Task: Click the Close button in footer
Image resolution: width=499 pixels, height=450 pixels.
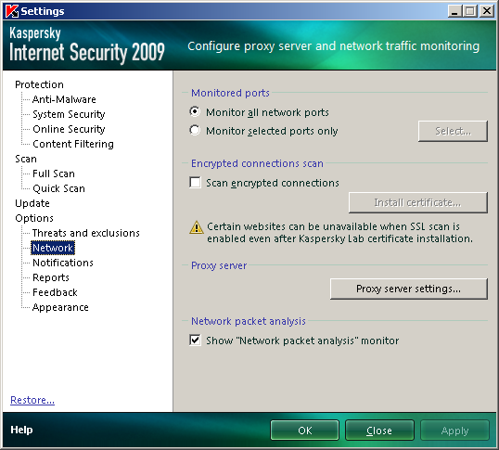Action: click(379, 431)
